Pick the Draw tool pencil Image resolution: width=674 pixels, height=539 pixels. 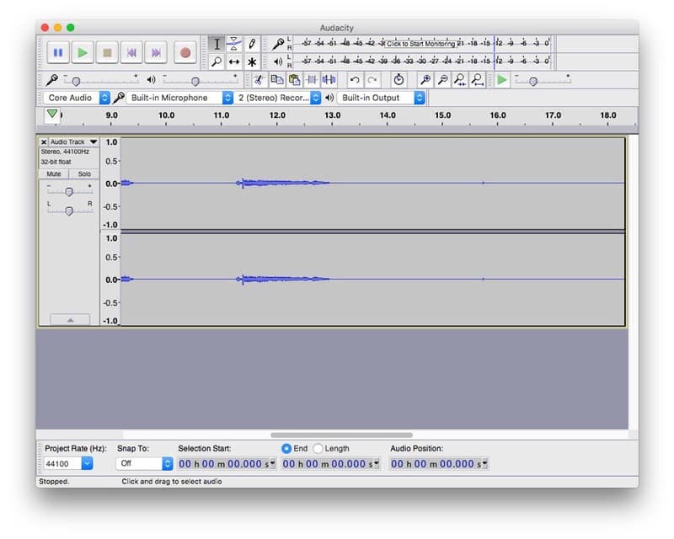[252, 44]
